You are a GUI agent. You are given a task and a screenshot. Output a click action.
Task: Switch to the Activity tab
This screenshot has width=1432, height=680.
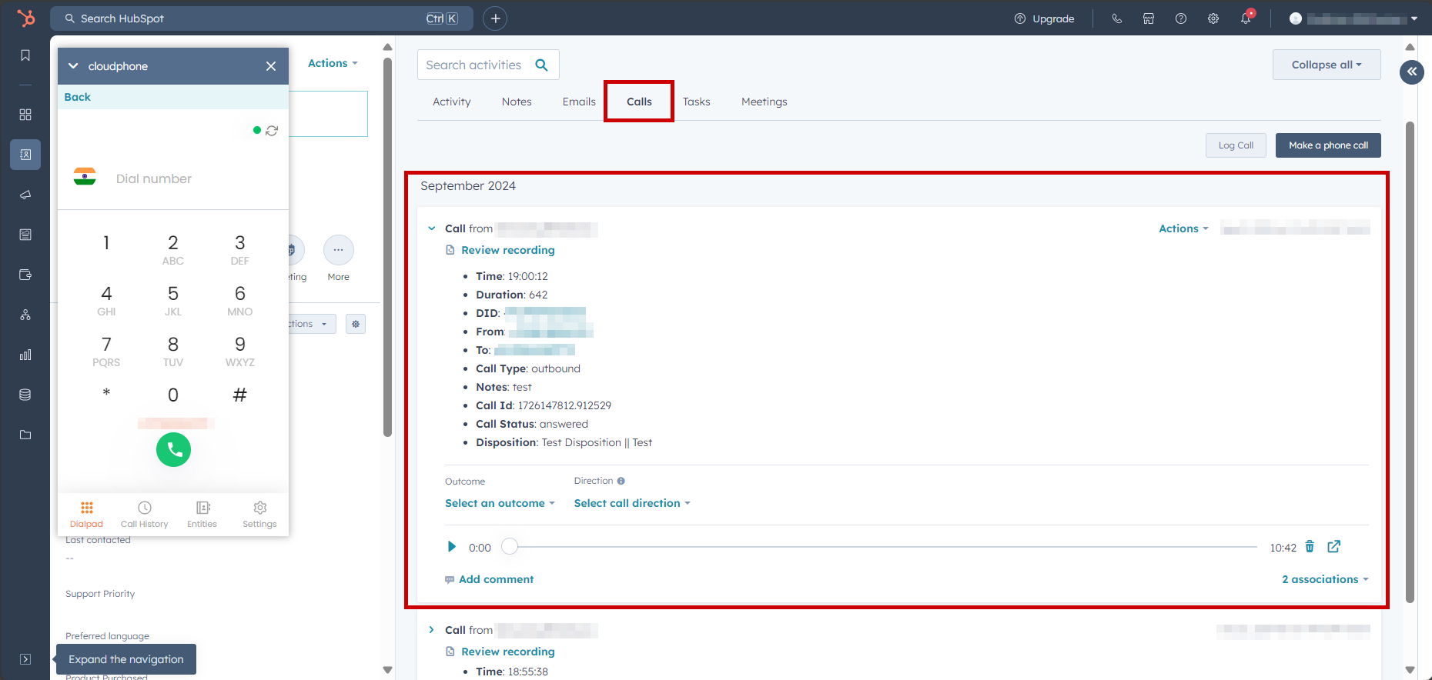pyautogui.click(x=452, y=102)
